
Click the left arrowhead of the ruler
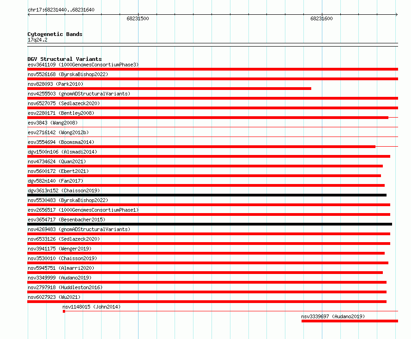point(29,15)
